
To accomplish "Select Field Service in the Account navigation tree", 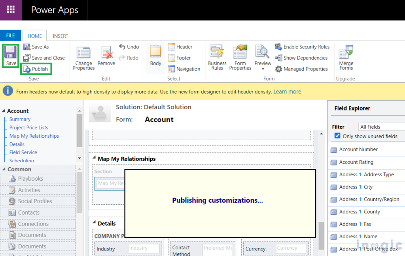I will (x=23, y=152).
